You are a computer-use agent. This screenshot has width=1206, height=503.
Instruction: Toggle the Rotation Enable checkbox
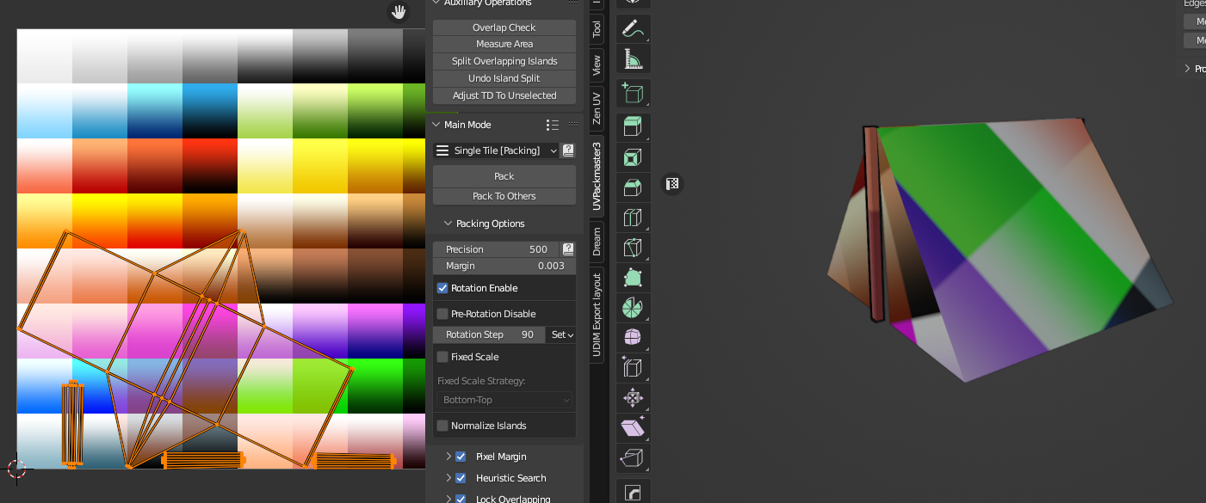[x=442, y=288]
